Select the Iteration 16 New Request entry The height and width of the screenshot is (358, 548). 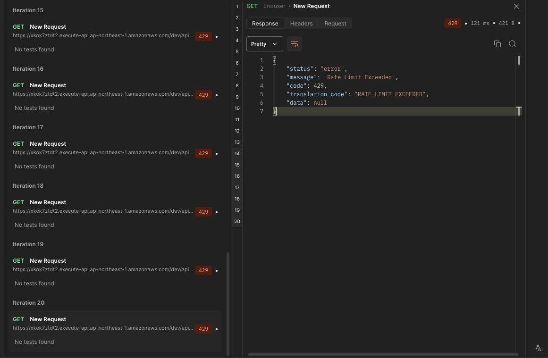tap(48, 85)
